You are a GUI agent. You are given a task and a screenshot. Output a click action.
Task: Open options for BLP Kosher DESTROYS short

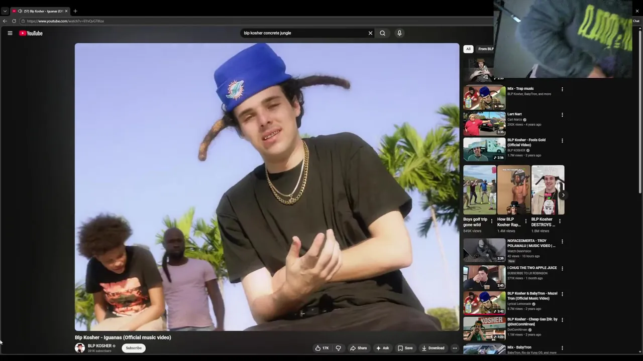[560, 221]
